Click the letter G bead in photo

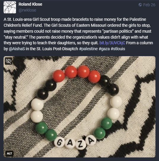coord(59,142)
